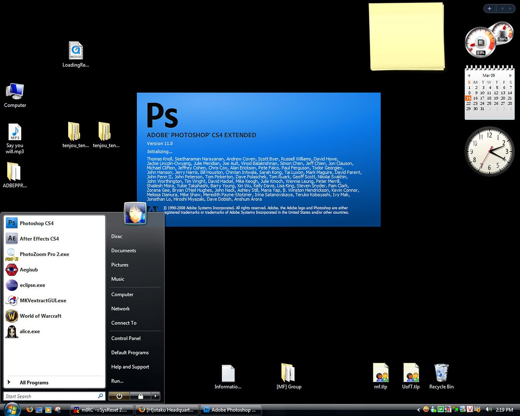
Task: Launch Aegisub from the Start menu
Action: [x=54, y=270]
